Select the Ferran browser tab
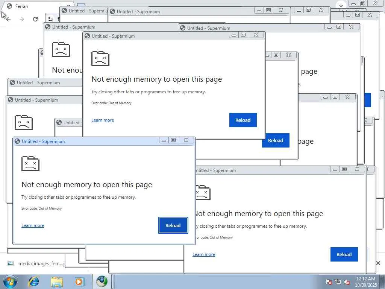385x289 pixels. (x=37, y=6)
